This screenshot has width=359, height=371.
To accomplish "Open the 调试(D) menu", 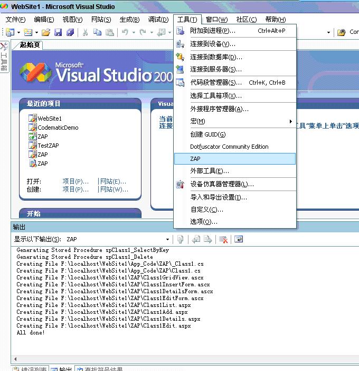I will click(158, 20).
